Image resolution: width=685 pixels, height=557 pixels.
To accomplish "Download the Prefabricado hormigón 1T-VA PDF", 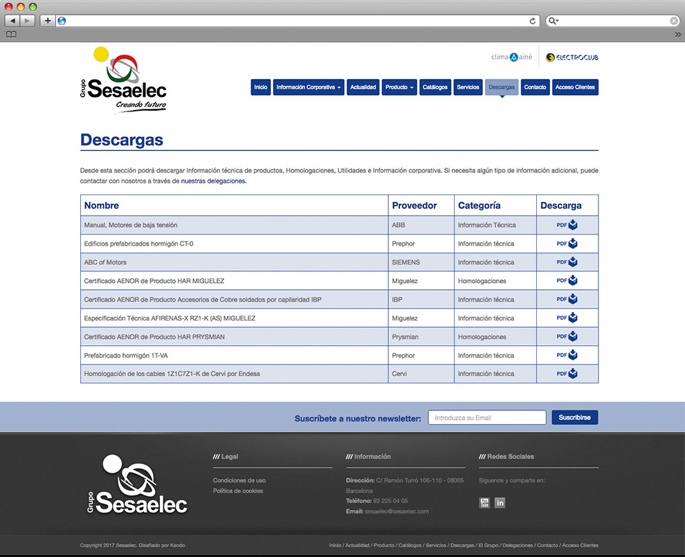I will click(567, 355).
